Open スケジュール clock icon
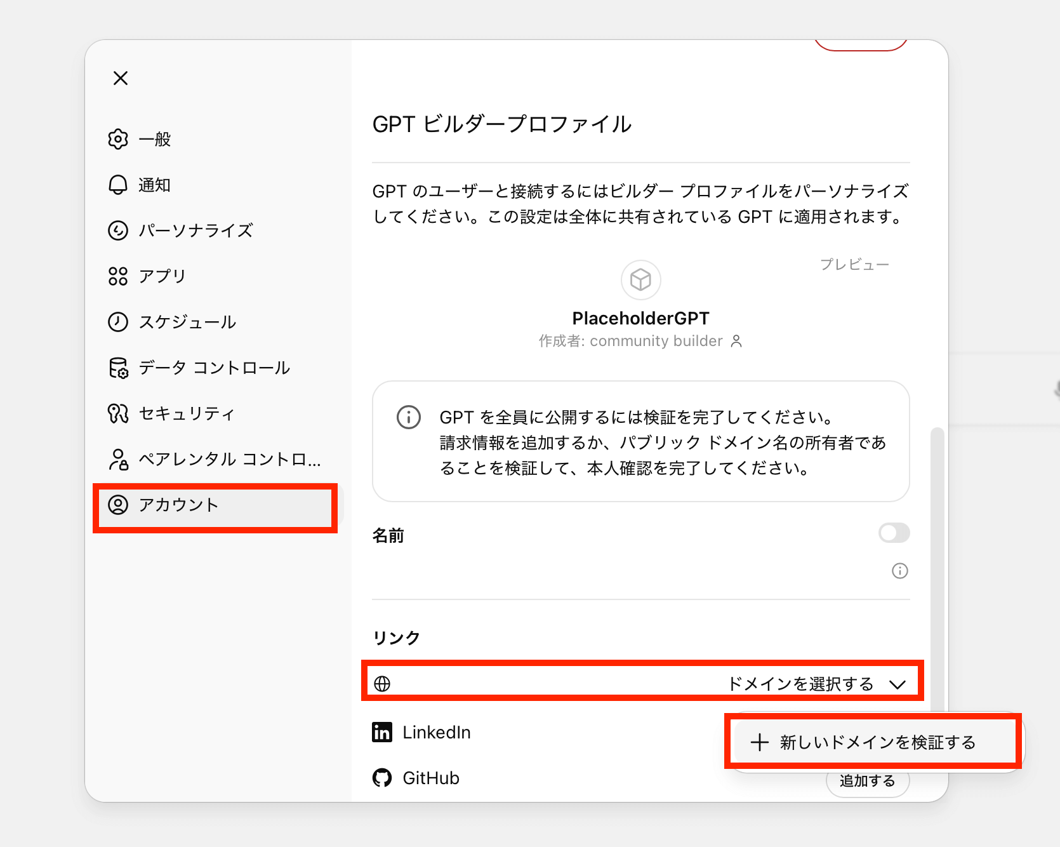Image resolution: width=1060 pixels, height=847 pixels. pos(118,322)
